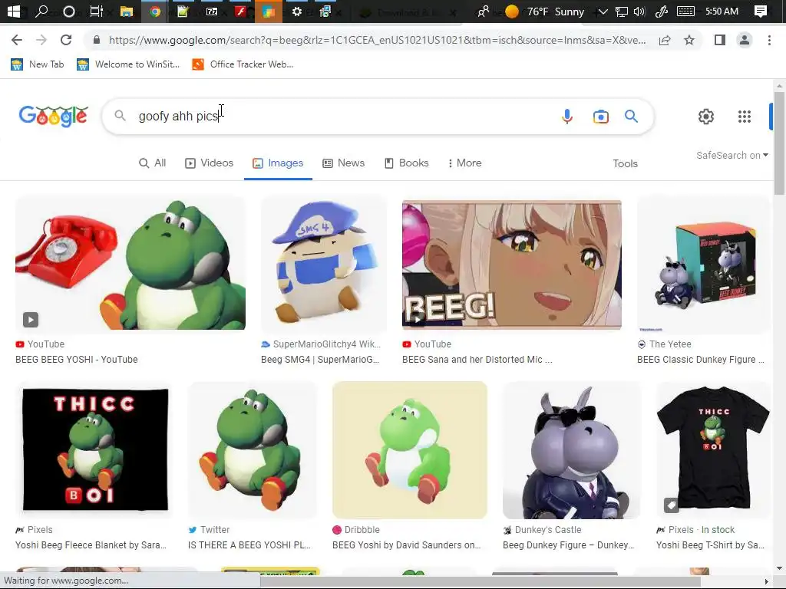Switch to the Books tab
The width and height of the screenshot is (786, 589).
click(x=407, y=163)
